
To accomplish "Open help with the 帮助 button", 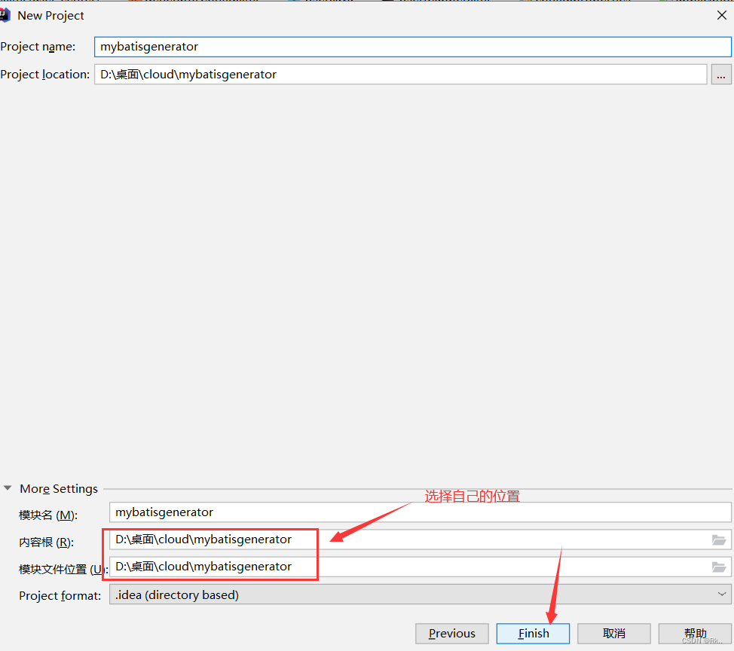I will tap(694, 633).
